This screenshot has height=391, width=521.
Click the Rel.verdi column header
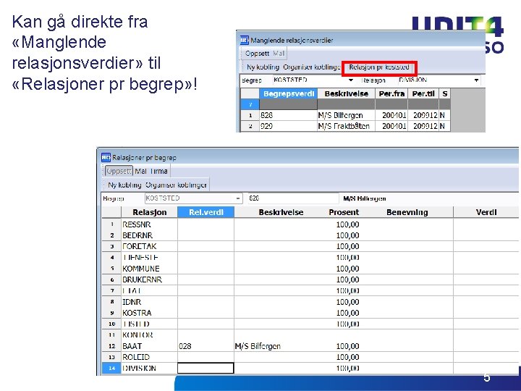[206, 212]
